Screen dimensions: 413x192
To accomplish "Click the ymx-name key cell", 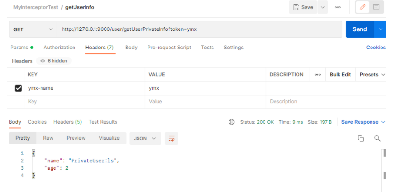I will pyautogui.click(x=85, y=88).
